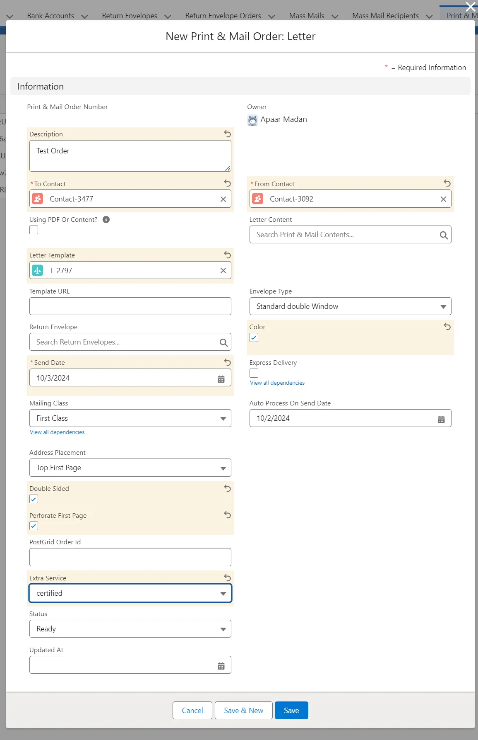478x740 pixels.
Task: Uncheck the Double Sided option
Action: click(34, 499)
